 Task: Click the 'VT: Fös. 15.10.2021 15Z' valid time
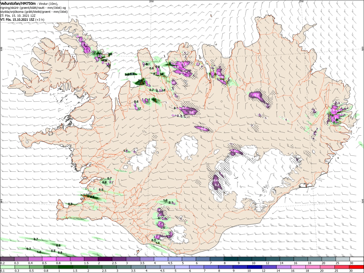coord(17,20)
